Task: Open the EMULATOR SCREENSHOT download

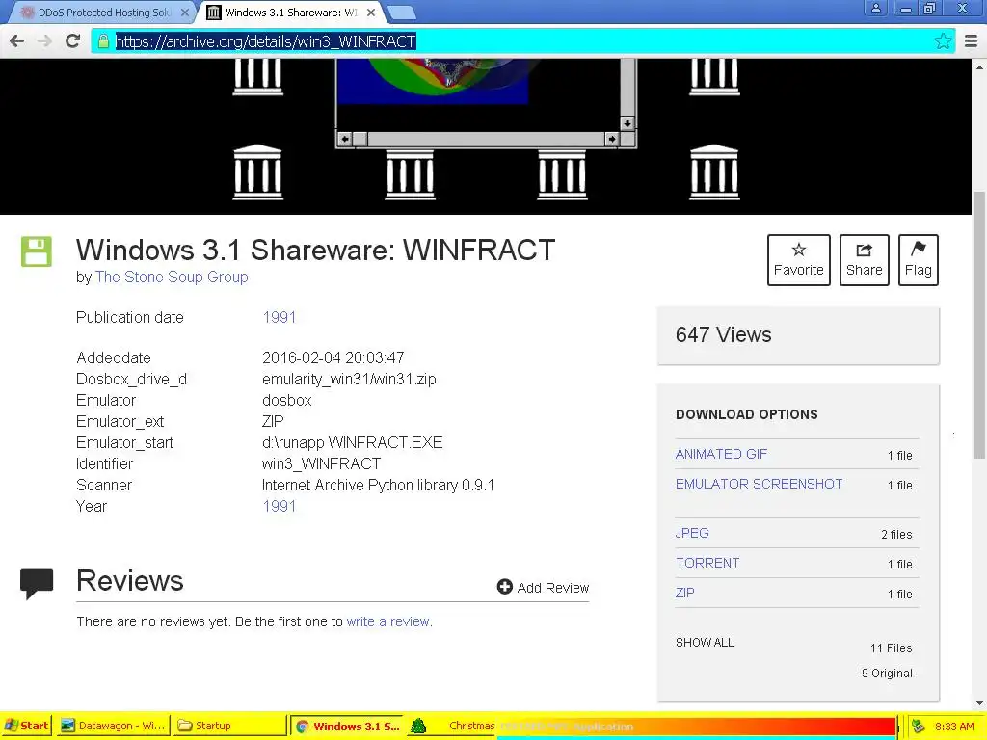Action: [x=760, y=484]
